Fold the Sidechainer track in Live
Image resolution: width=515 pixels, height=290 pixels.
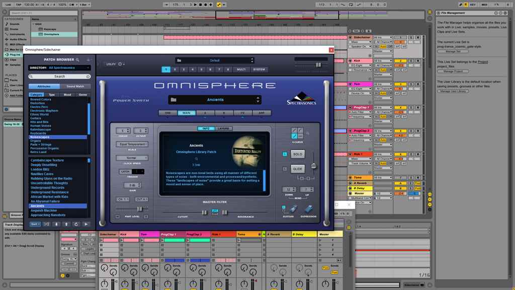click(x=351, y=37)
